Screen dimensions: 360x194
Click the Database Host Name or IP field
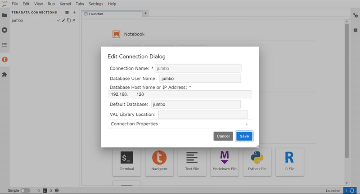(180, 94)
